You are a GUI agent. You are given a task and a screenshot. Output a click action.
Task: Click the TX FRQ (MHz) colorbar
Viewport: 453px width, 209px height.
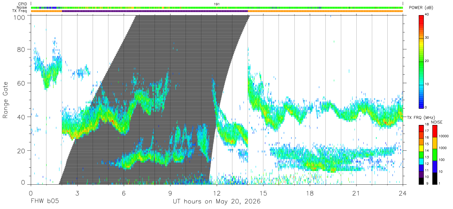421,155
